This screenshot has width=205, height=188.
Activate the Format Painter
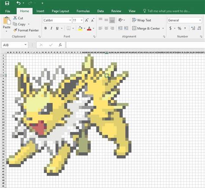[x=26, y=30]
